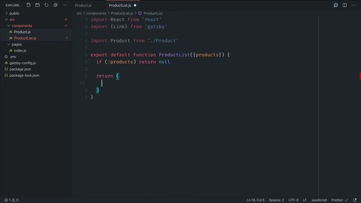Open the comments icon in the editor title bar
This screenshot has width=361, height=203.
coord(336,5)
